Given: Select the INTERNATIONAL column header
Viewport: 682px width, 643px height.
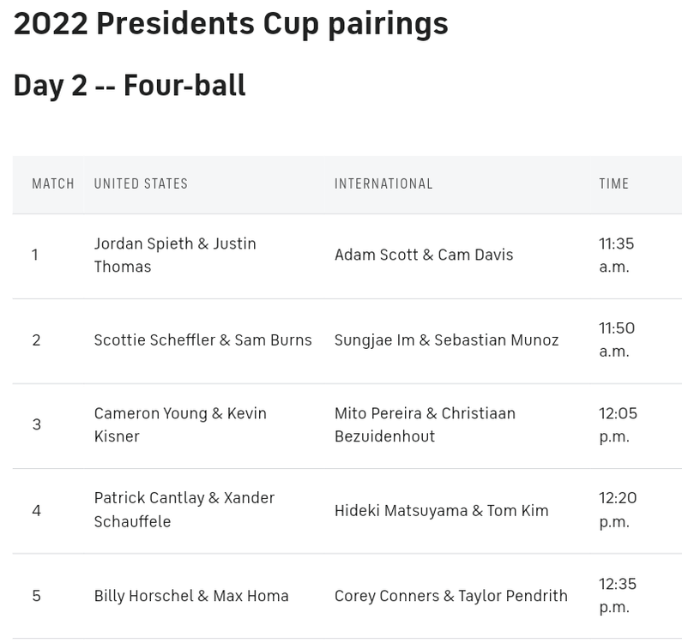Looking at the screenshot, I should point(383,183).
